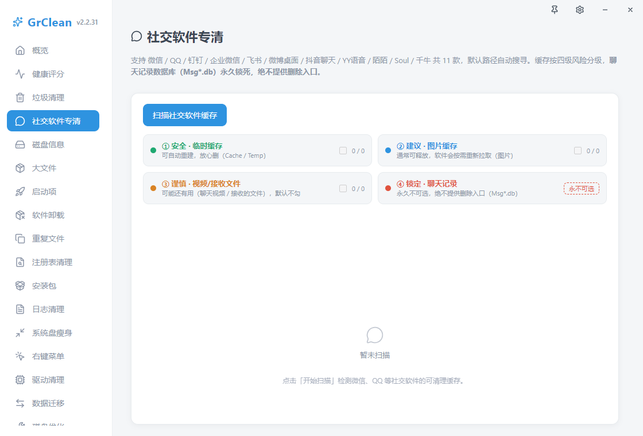Check the 建议 · 图片缓存 checkbox

pos(578,150)
